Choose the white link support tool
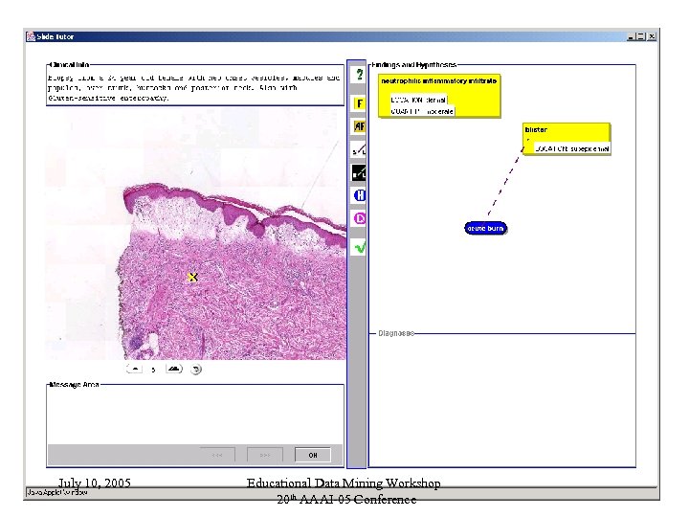The image size is (689, 517). [x=359, y=150]
